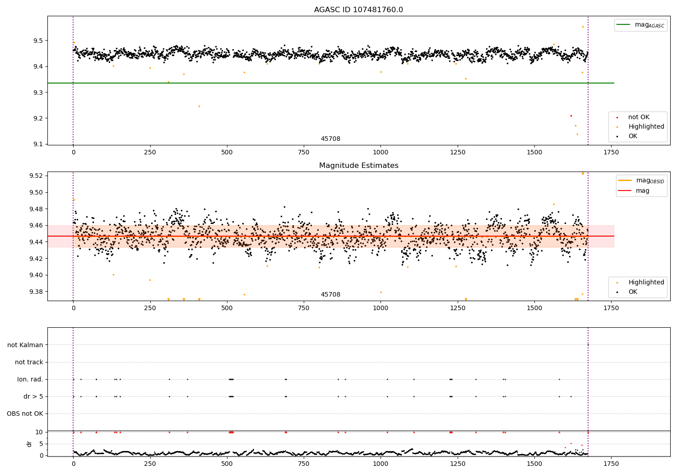Click the 9.44 y-tick of middle plot

[x=36, y=242]
